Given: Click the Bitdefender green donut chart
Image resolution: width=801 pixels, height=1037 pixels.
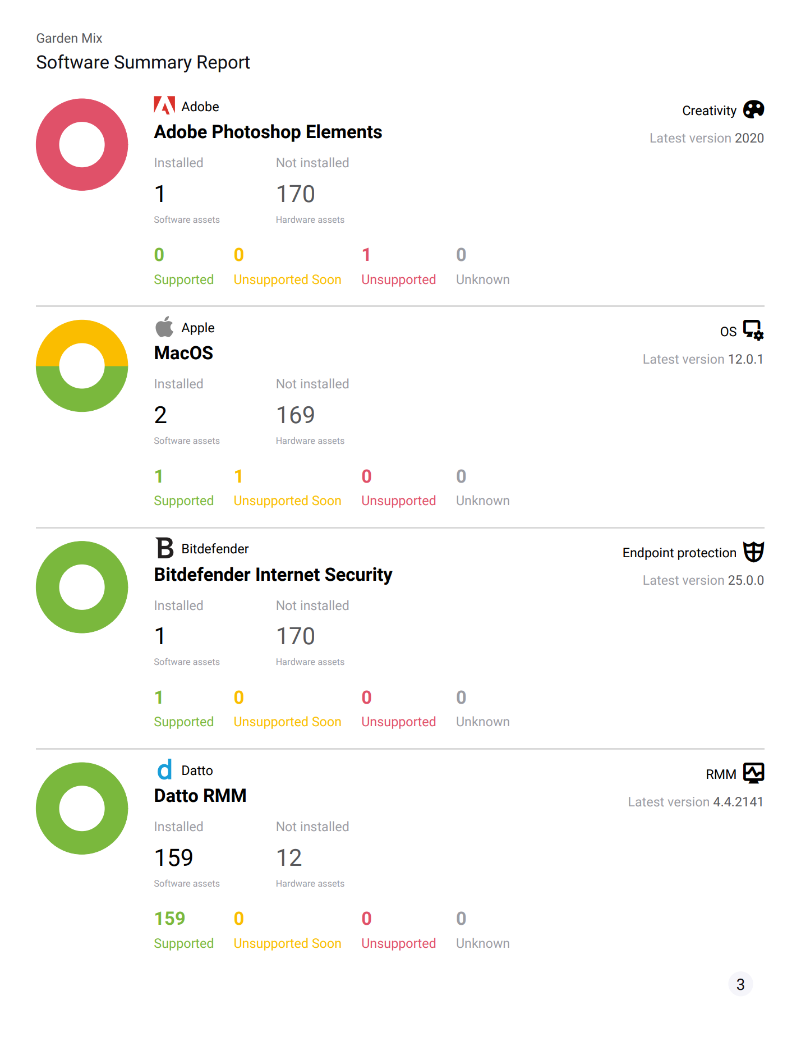Looking at the screenshot, I should tap(82, 587).
